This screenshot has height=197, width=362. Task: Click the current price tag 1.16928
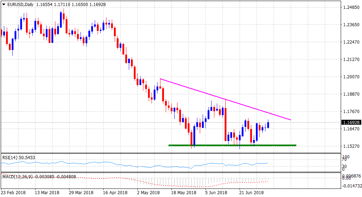coord(351,123)
